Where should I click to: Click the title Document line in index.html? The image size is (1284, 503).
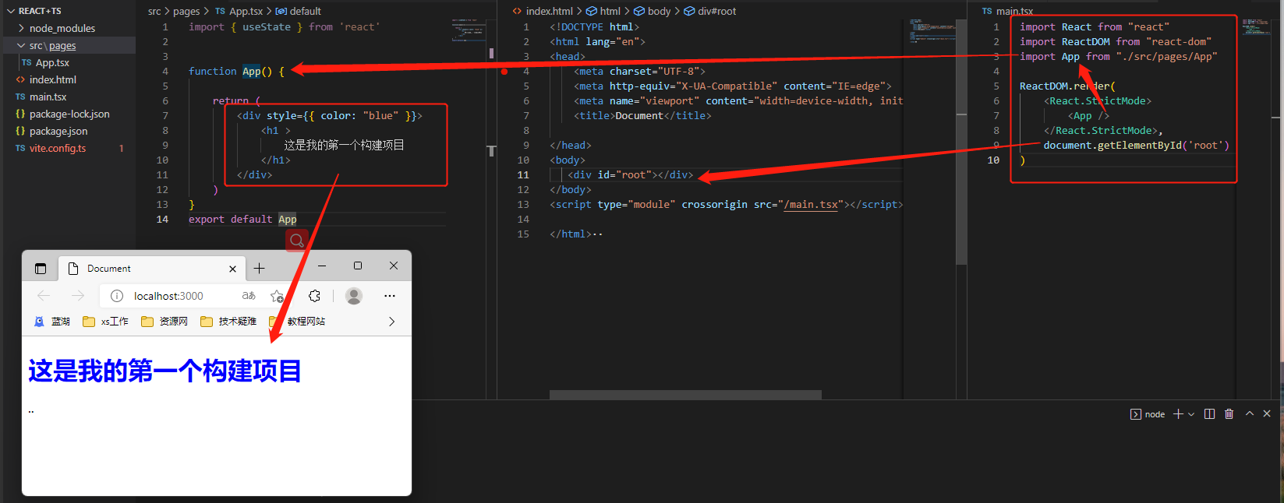coord(642,116)
